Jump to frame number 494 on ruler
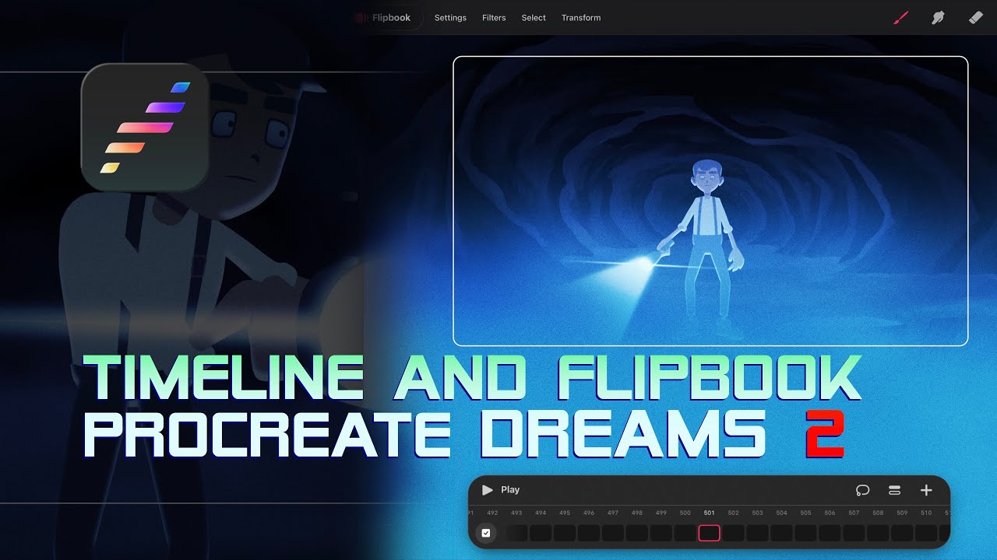The width and height of the screenshot is (997, 560). 541,513
